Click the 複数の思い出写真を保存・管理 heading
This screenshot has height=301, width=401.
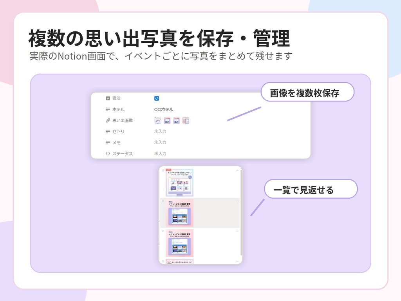[159, 38]
